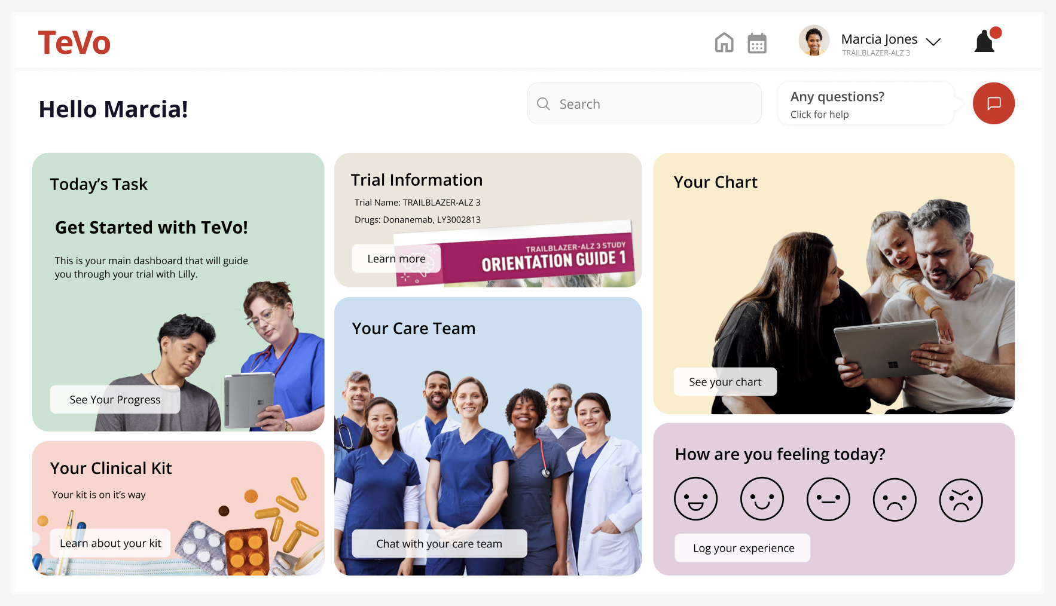Open the home icon in header
1056x606 pixels.
tap(724, 42)
